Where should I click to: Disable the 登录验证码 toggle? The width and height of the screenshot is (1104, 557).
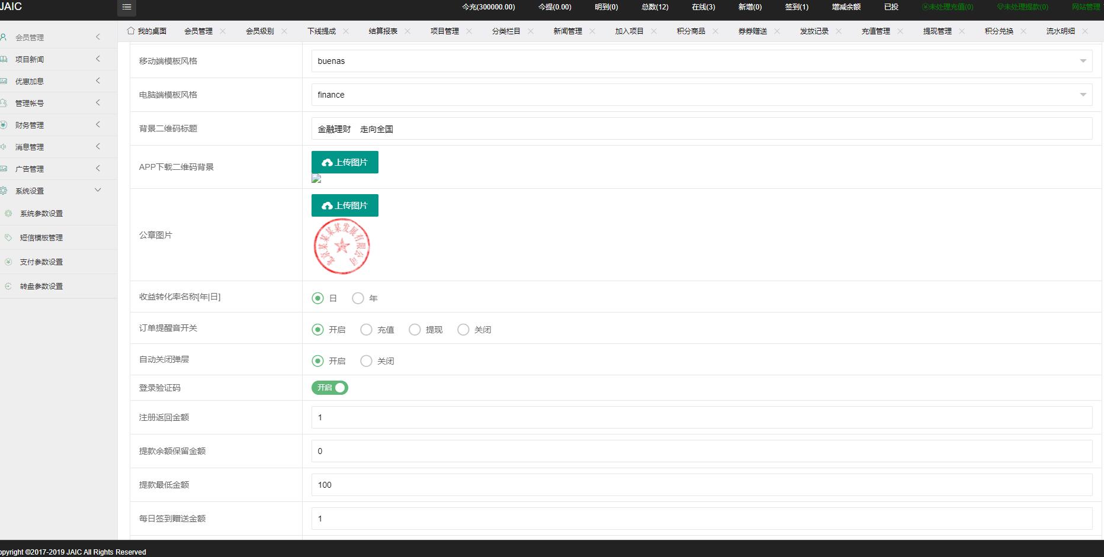[x=329, y=388]
